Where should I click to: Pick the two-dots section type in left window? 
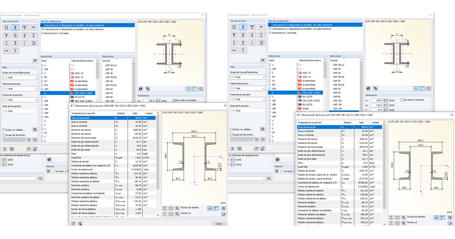7,51
